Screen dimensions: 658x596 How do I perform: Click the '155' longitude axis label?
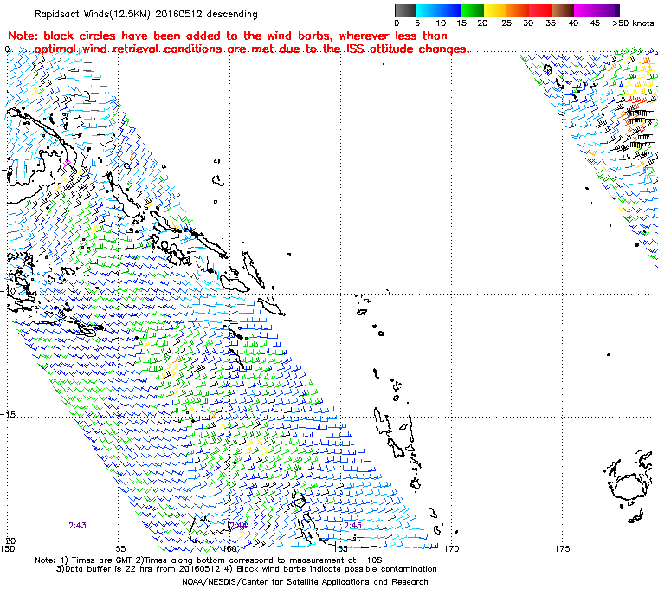point(119,548)
